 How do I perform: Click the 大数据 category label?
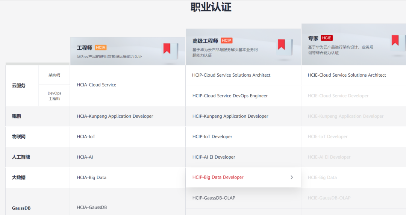coord(19,177)
